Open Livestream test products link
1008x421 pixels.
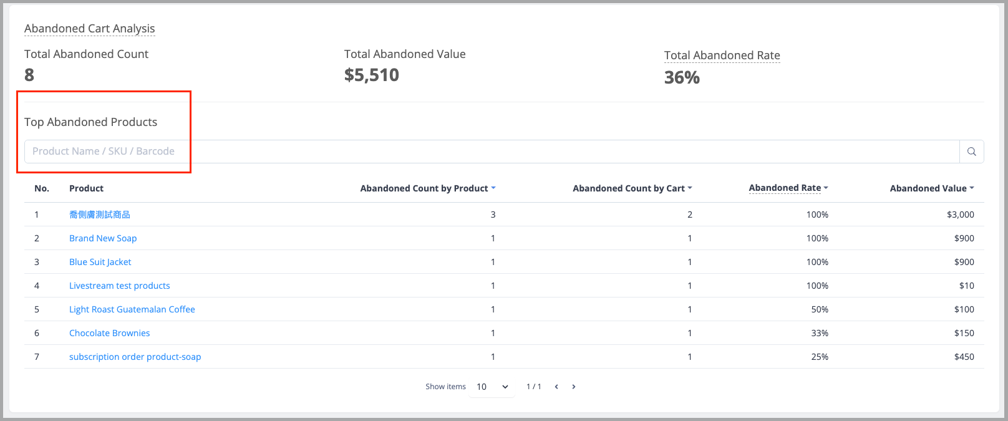[x=120, y=286]
